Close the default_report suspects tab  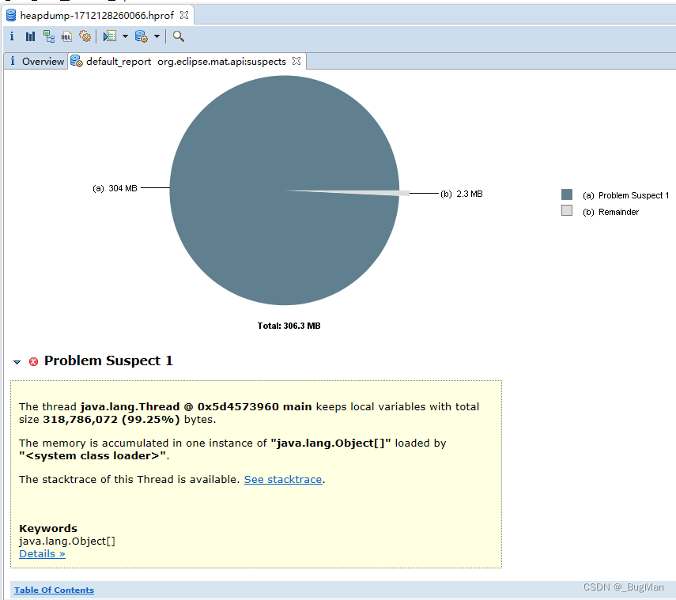[296, 61]
